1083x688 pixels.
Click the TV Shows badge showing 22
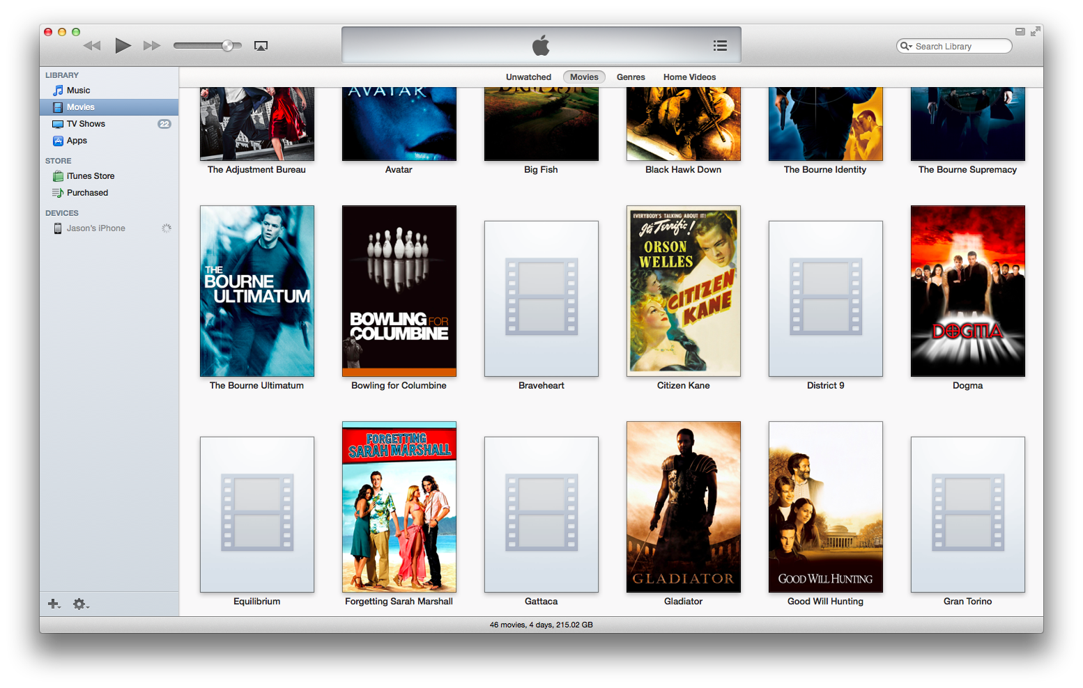pyautogui.click(x=164, y=124)
